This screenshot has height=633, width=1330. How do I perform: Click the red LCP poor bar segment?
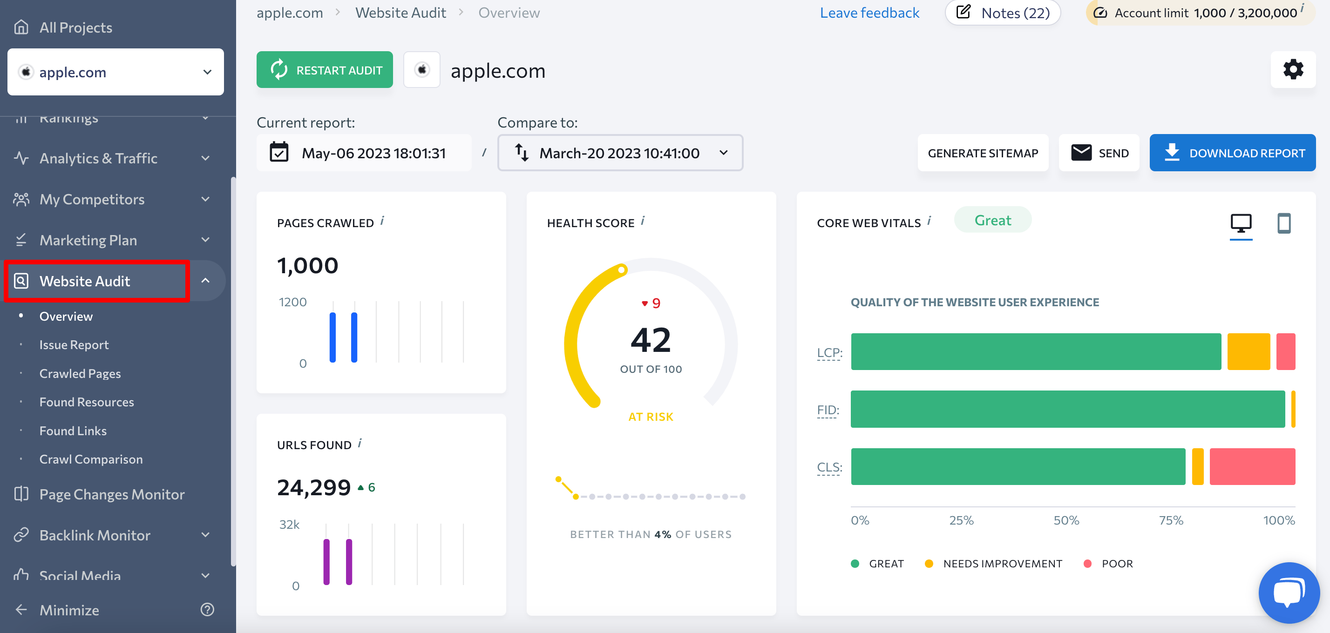click(1286, 351)
